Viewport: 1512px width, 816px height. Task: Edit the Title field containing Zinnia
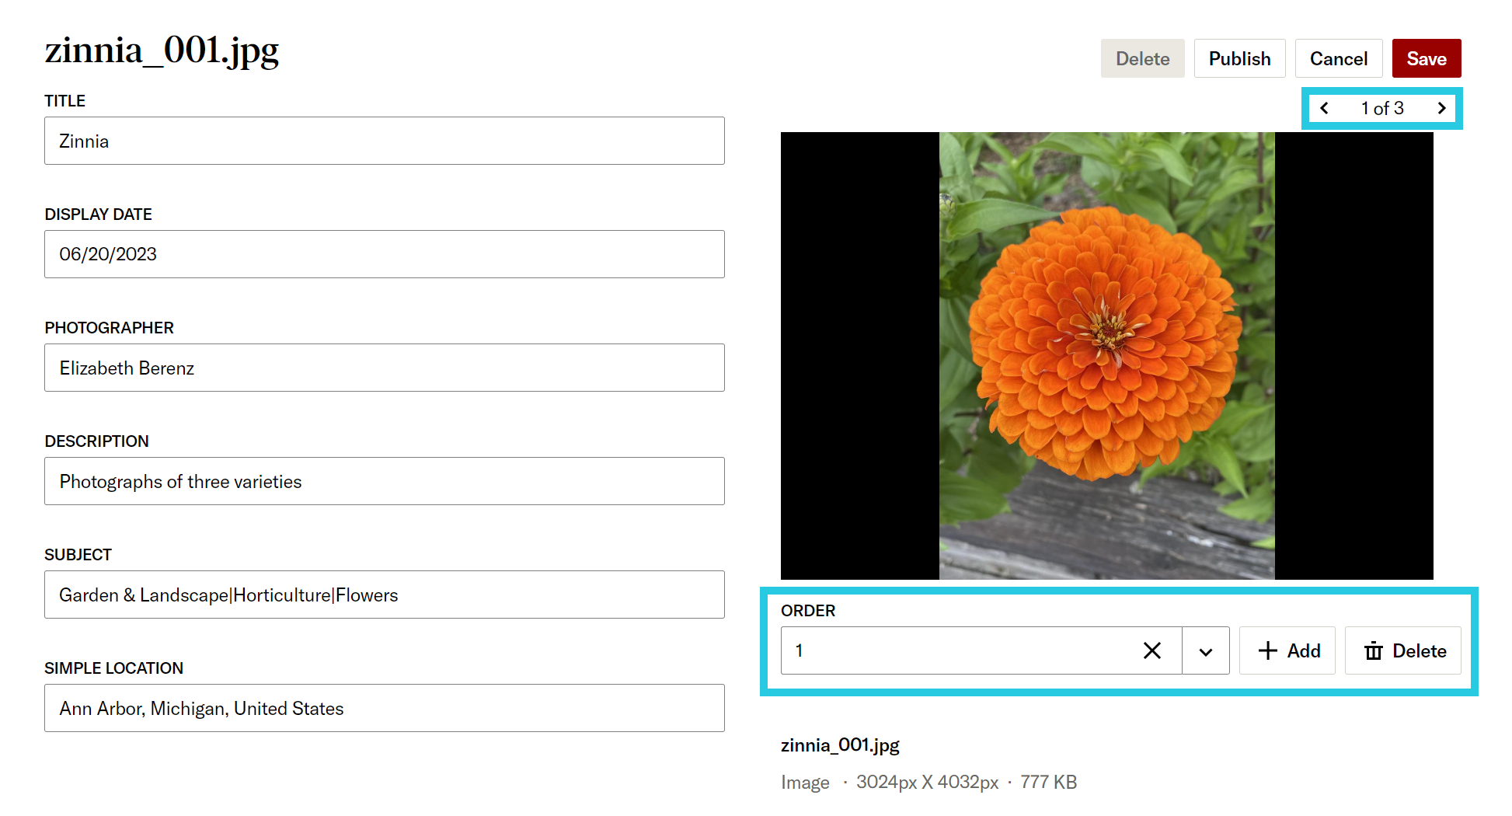point(385,141)
